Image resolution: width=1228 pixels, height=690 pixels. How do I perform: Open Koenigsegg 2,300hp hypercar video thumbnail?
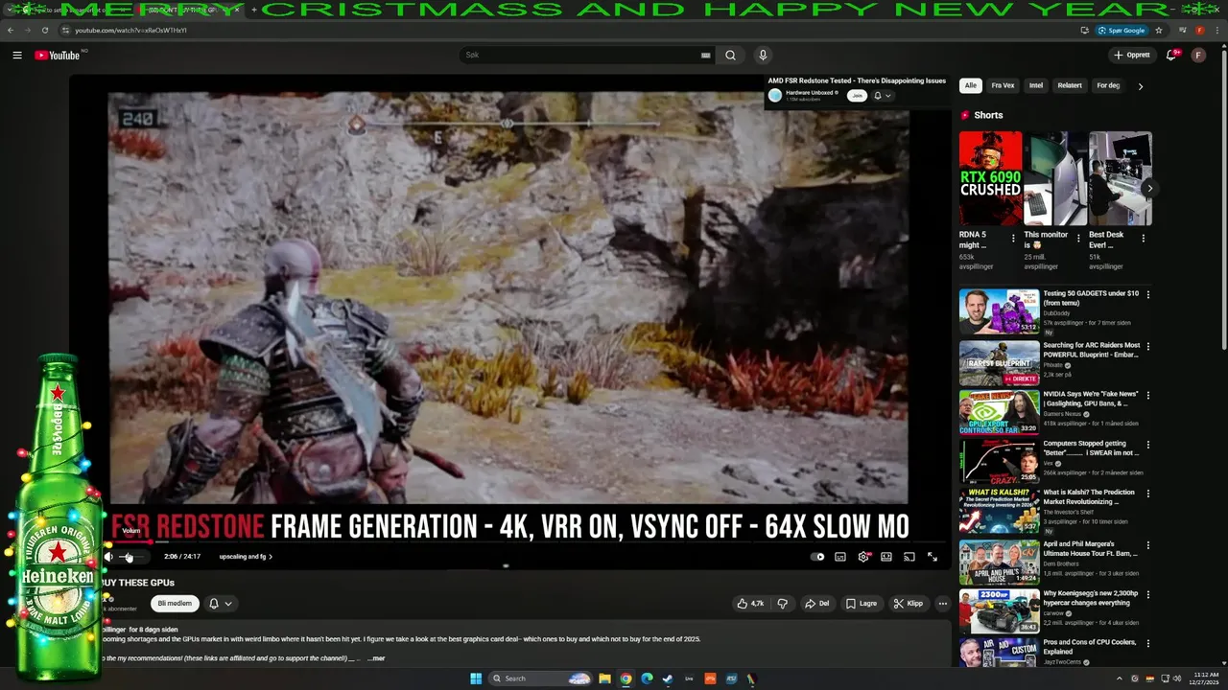pos(999,610)
